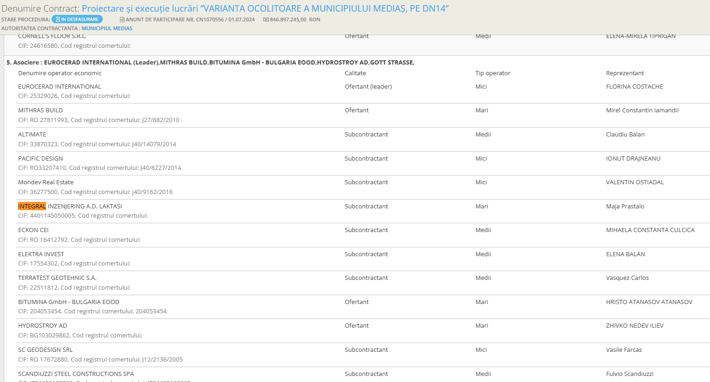The image size is (710, 382).
Task: Select the Asociere 5 group header
Action: 210,62
